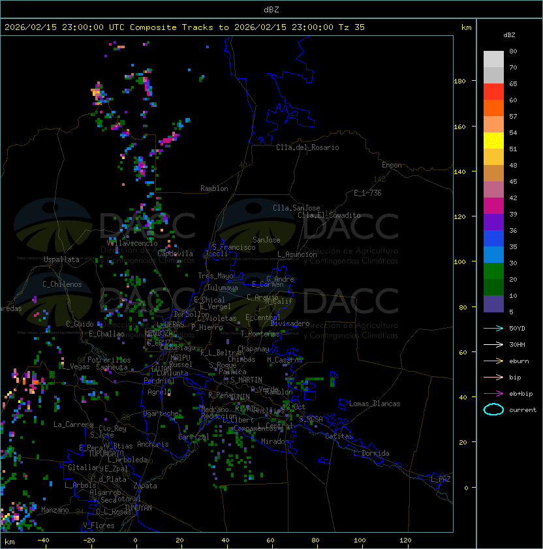Click the Composite Tracks timestamp header
Viewport: 543px width, 549px height.
pyautogui.click(x=185, y=27)
